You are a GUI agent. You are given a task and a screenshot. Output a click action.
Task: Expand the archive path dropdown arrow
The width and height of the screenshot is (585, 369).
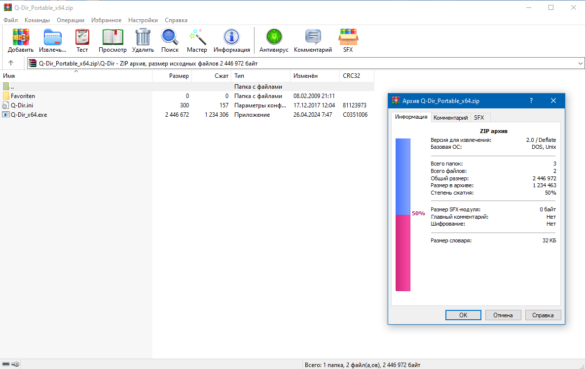[x=580, y=64]
